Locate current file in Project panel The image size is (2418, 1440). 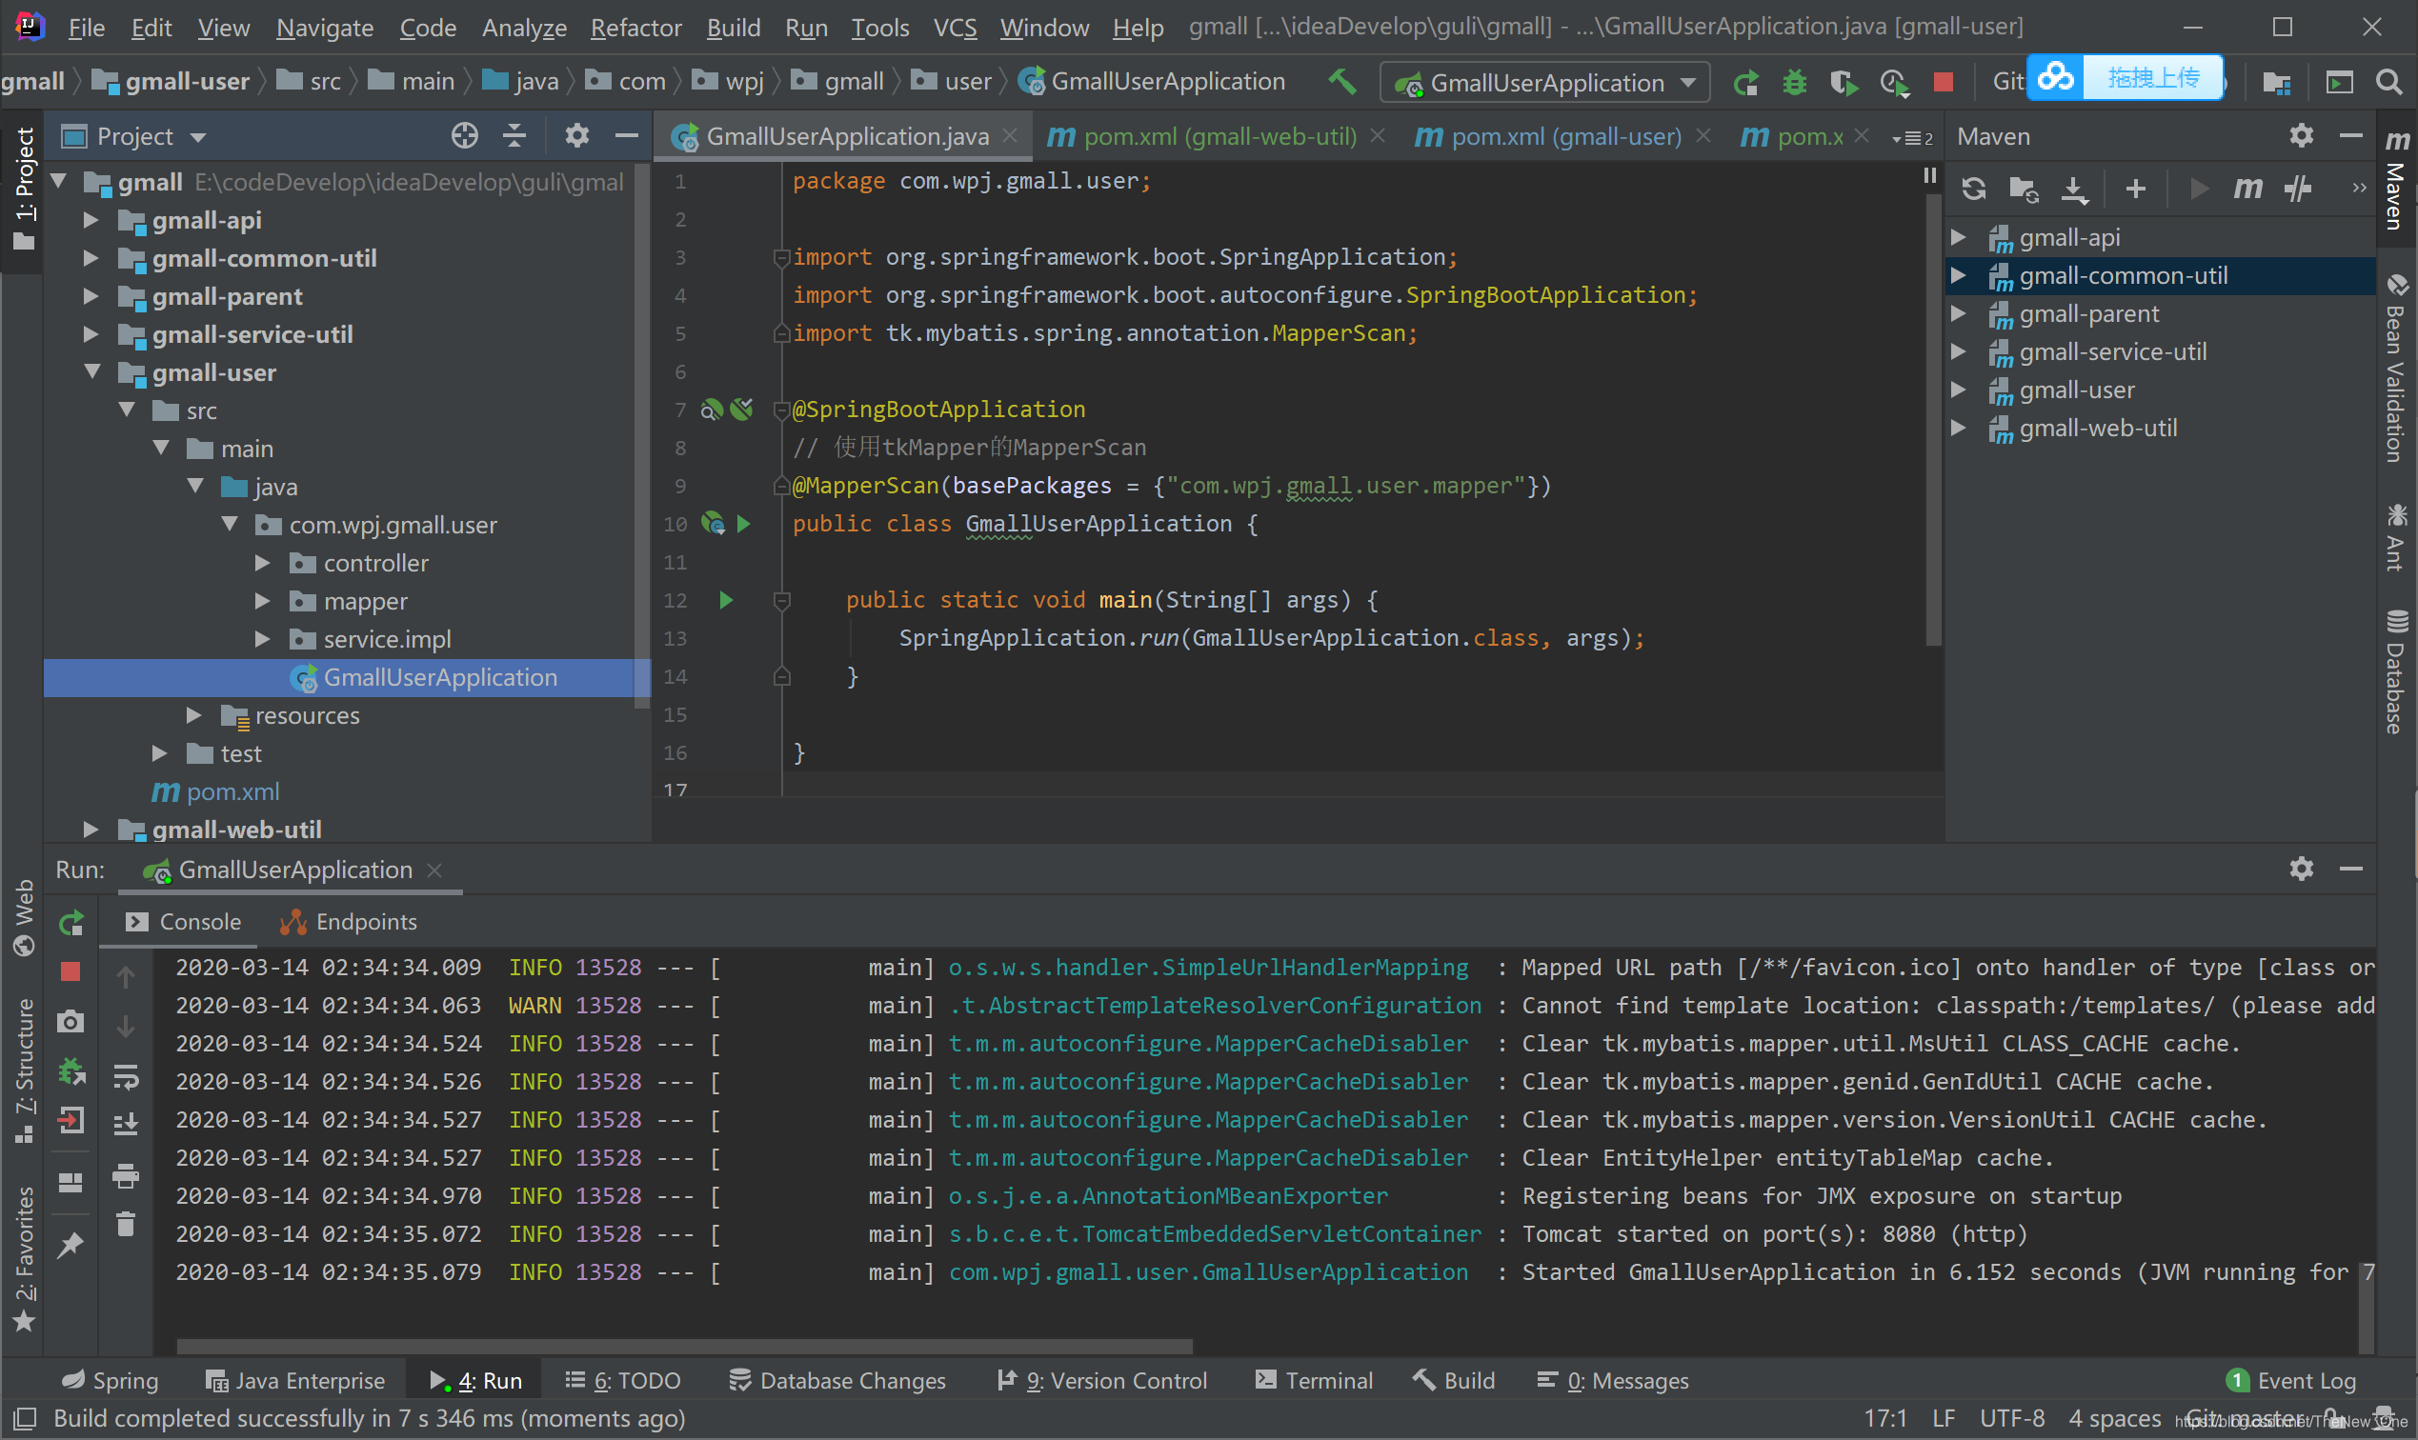point(464,136)
